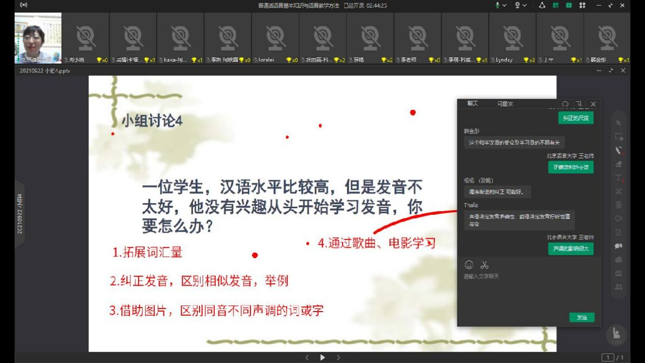Toggle the webcam on/off icon
The width and height of the screenshot is (645, 363).
[x=518, y=5]
